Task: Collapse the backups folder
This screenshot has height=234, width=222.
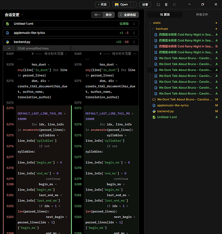Action: 153,29
